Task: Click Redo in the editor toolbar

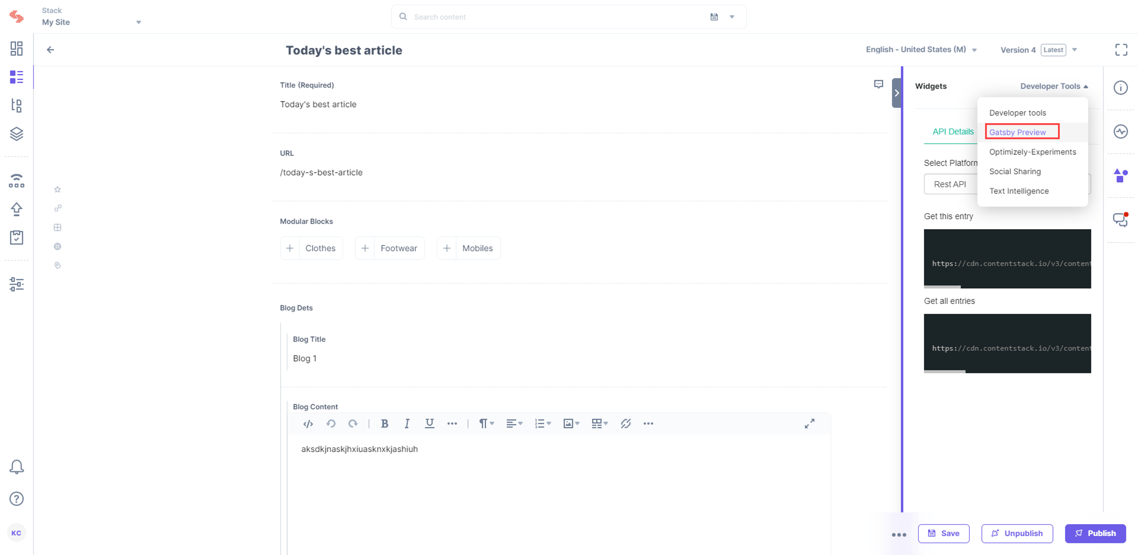Action: coord(353,424)
